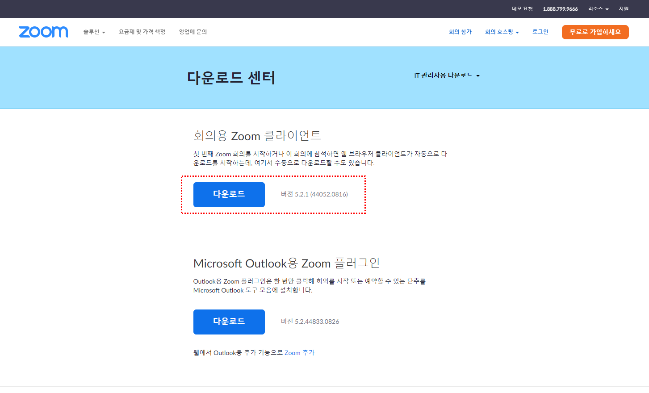Image resolution: width=649 pixels, height=393 pixels.
Task: Click 데모 요청 in the top bar
Action: pyautogui.click(x=522, y=9)
